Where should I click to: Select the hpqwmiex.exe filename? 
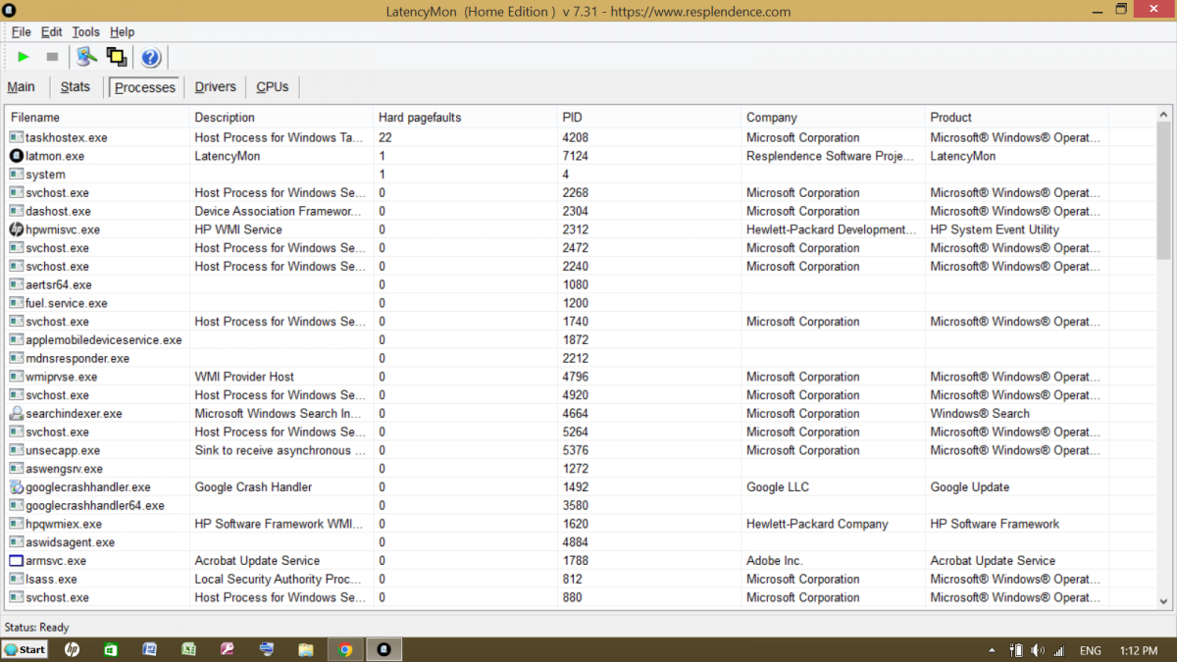click(64, 524)
